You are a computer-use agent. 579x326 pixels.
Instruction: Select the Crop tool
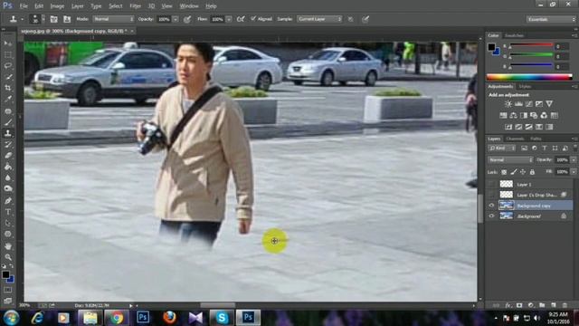pos(8,88)
